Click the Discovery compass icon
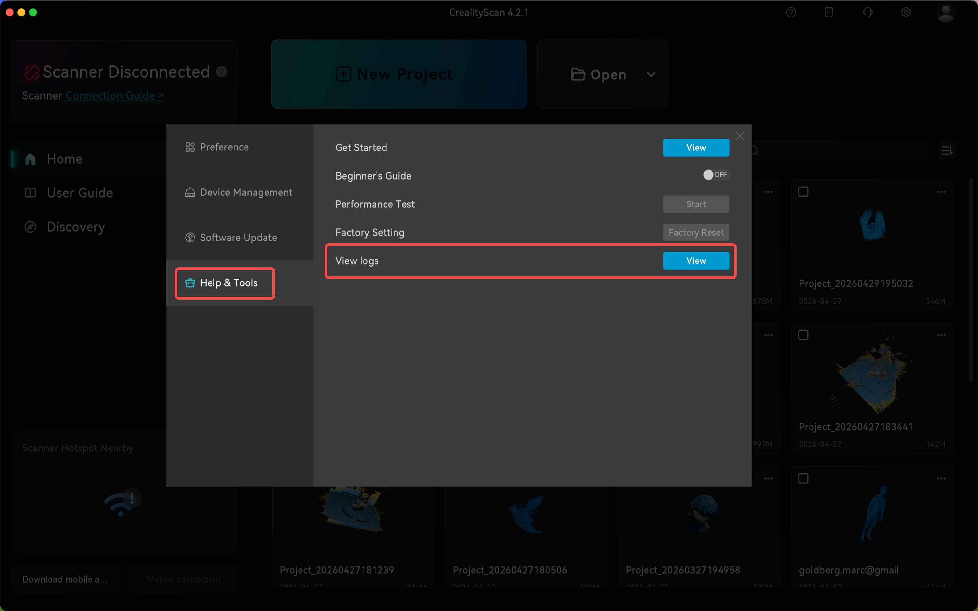The height and width of the screenshot is (611, 978). [x=30, y=227]
